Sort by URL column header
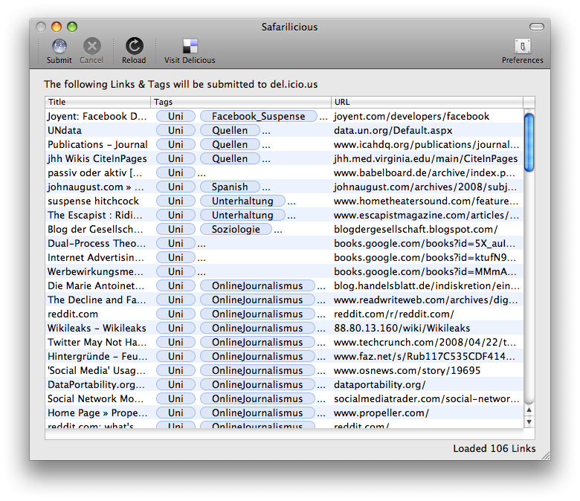 coord(428,102)
